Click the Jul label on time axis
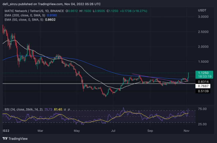This screenshot has width=217, height=143. [113, 131]
